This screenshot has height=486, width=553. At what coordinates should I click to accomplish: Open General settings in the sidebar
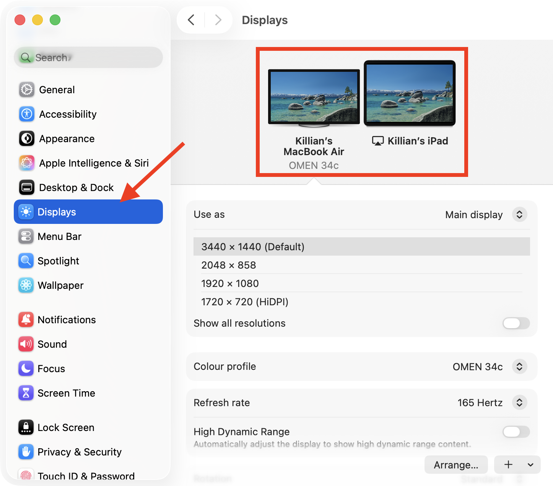(x=57, y=89)
